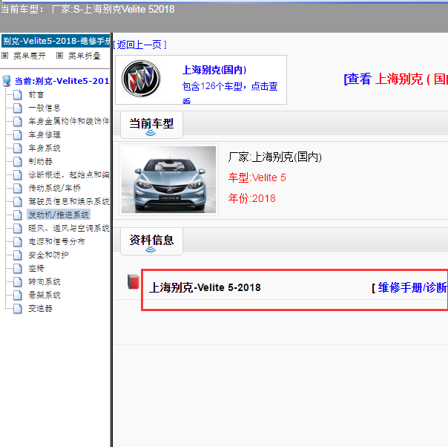448x447 pixels.
Task: Click the page icon next to 暖风、通风与空调系统
Action: coord(17,228)
